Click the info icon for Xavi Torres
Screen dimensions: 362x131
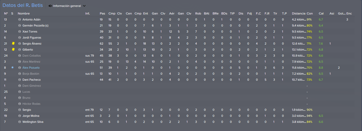20,31
